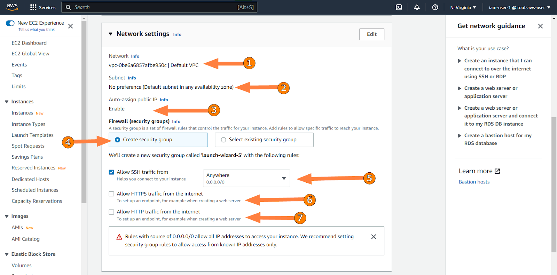The image size is (557, 275).
Task: Open the iam-user-1 account dropdown
Action: pos(519,7)
